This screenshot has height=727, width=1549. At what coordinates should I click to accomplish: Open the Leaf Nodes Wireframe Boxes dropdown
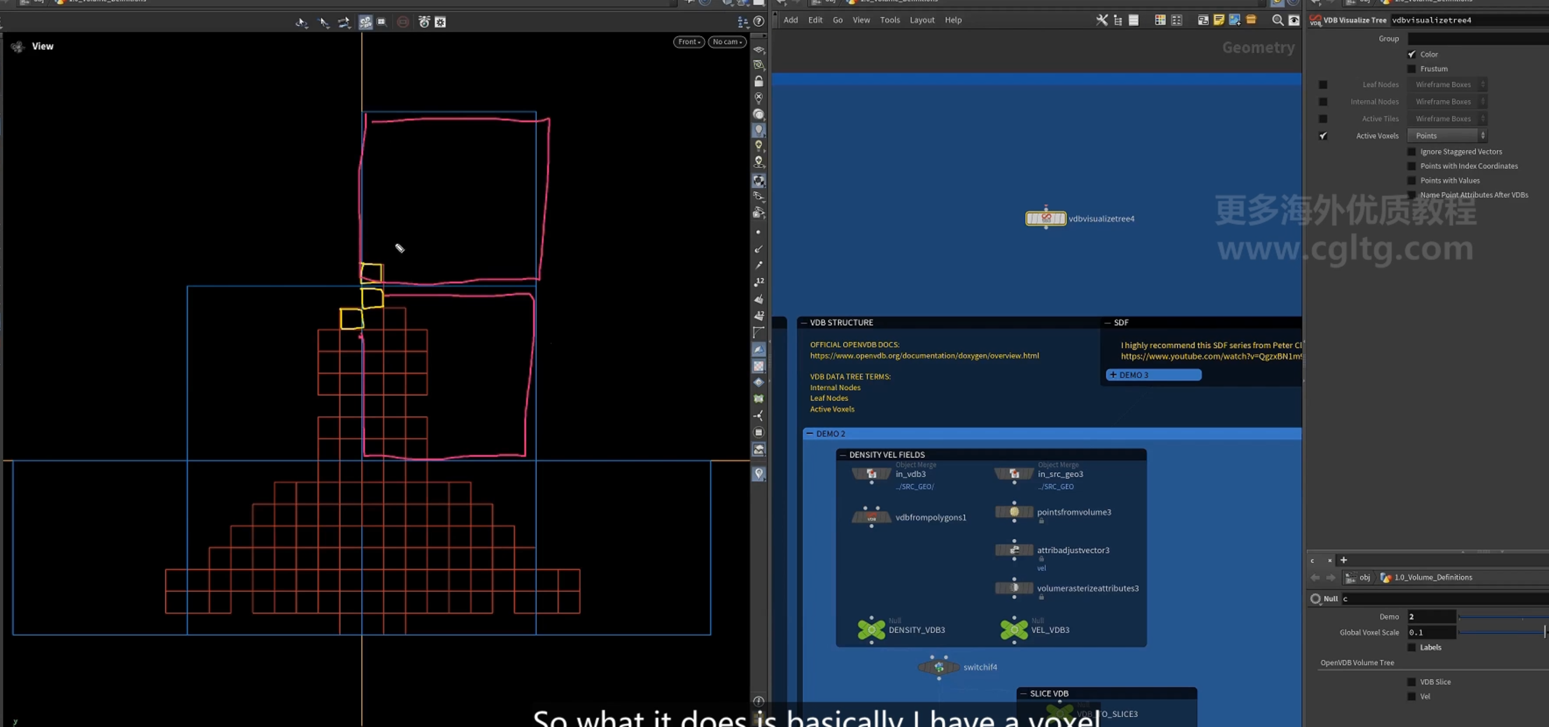[1447, 84]
